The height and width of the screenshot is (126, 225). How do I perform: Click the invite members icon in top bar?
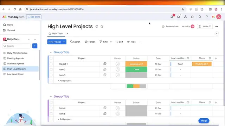click(x=185, y=17)
